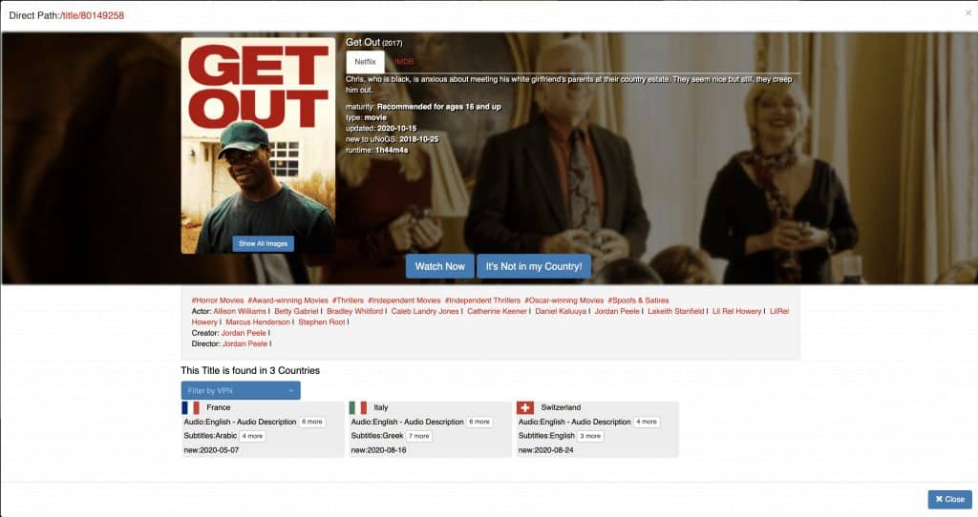Click the Italy flag icon
978x517 pixels.
(358, 408)
